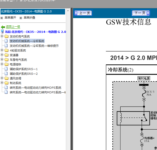Select 制动系统 tree item

click(15, 83)
